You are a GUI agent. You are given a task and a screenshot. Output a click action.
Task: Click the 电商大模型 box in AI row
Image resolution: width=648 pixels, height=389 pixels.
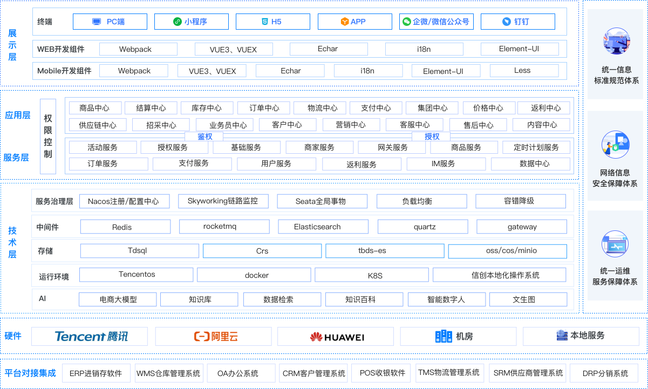(118, 299)
